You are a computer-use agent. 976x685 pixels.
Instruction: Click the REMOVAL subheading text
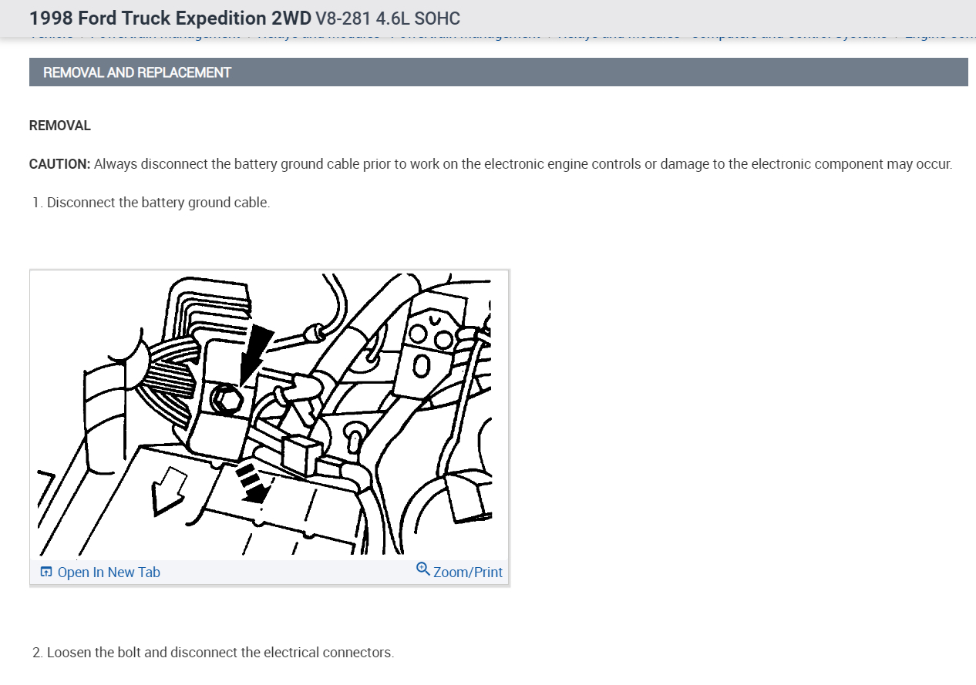coord(60,126)
